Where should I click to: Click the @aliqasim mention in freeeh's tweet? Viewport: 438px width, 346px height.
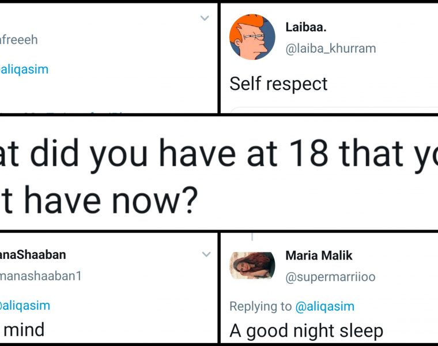point(24,70)
